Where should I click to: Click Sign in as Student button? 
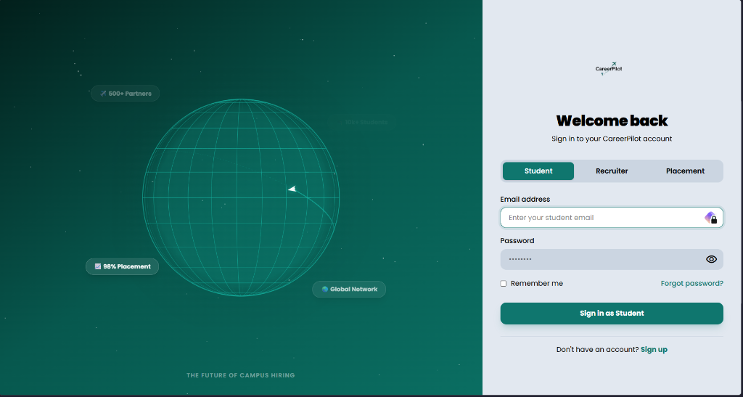[x=612, y=313]
